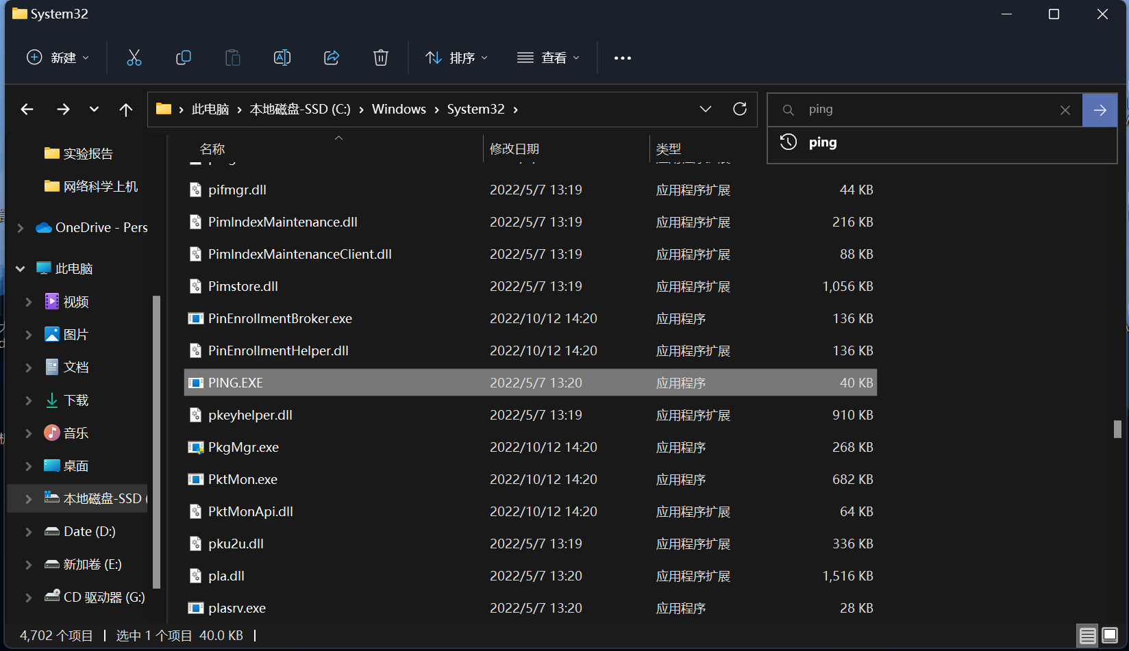Click the PinEnrollmentBroker.exe icon
The height and width of the screenshot is (651, 1129).
tap(196, 318)
